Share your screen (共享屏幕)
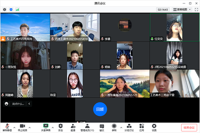 tap(46, 128)
